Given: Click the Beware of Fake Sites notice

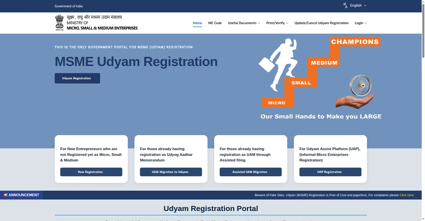Looking at the screenshot, I should pos(327,195).
